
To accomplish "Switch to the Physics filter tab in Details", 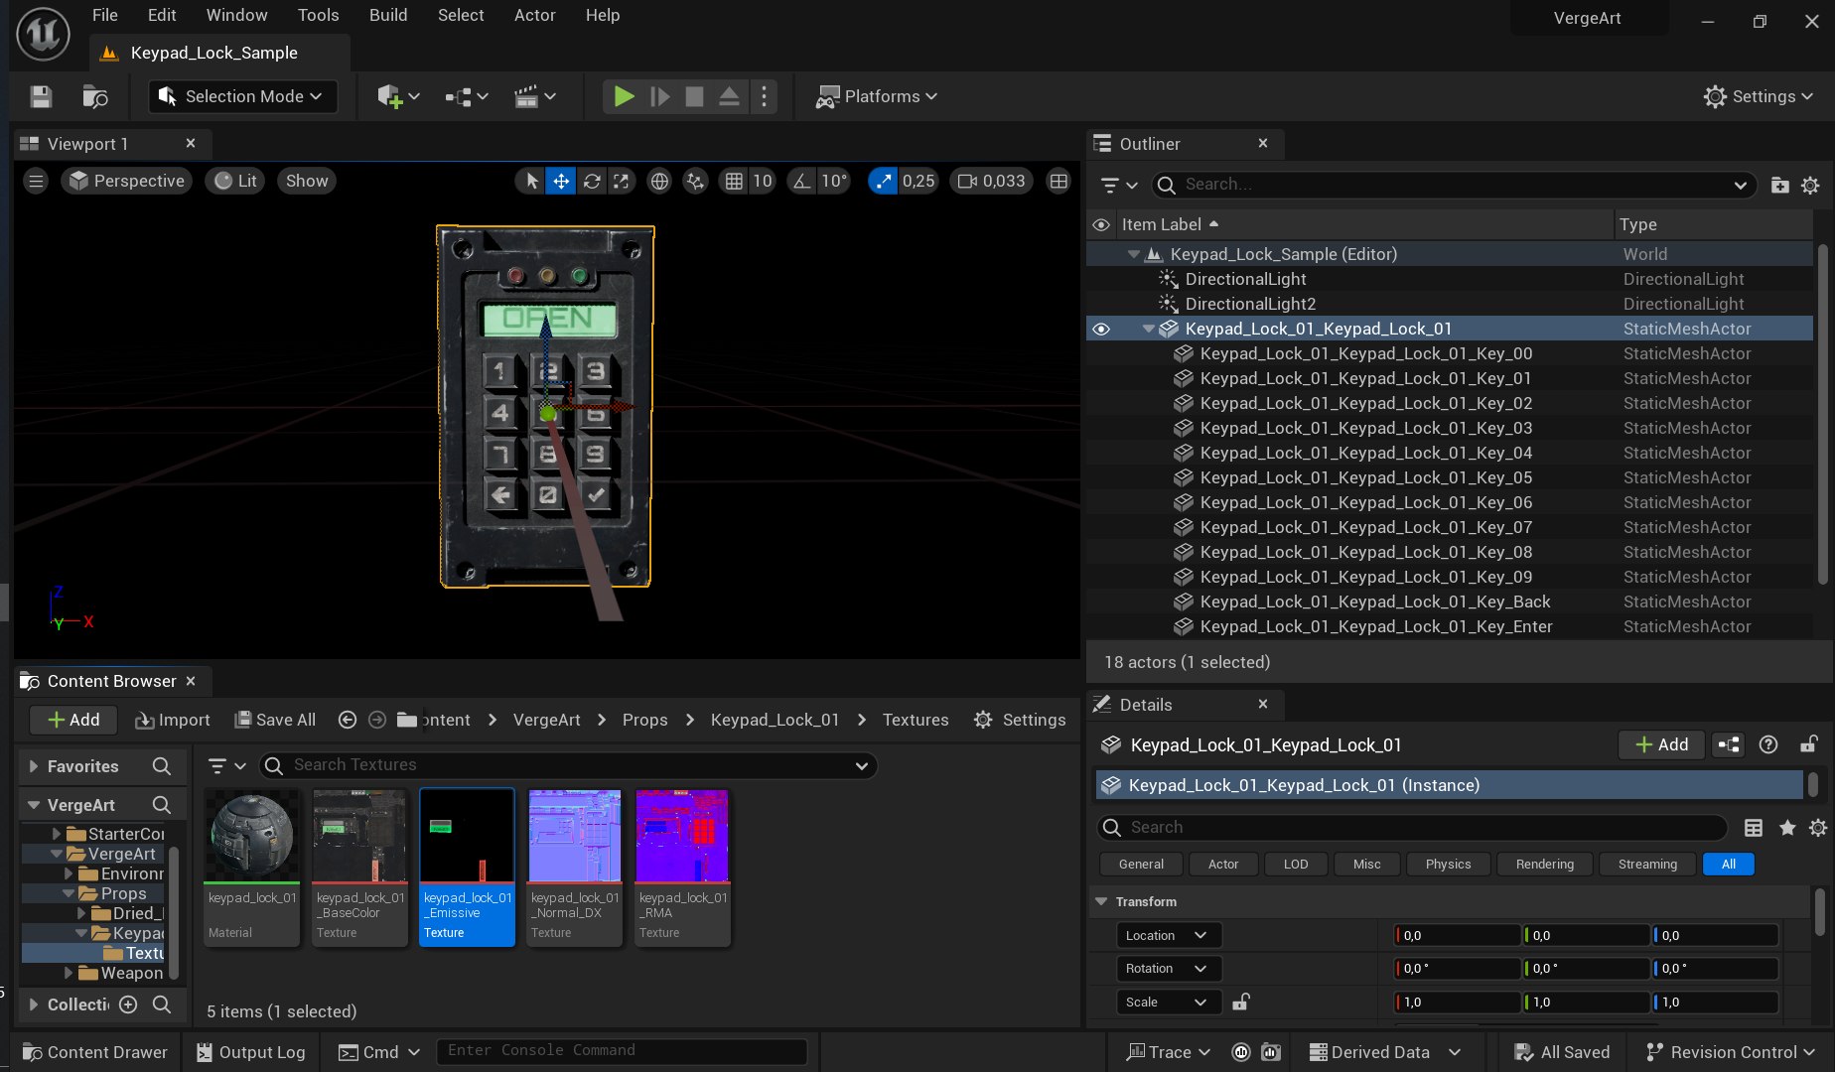I will (1448, 865).
